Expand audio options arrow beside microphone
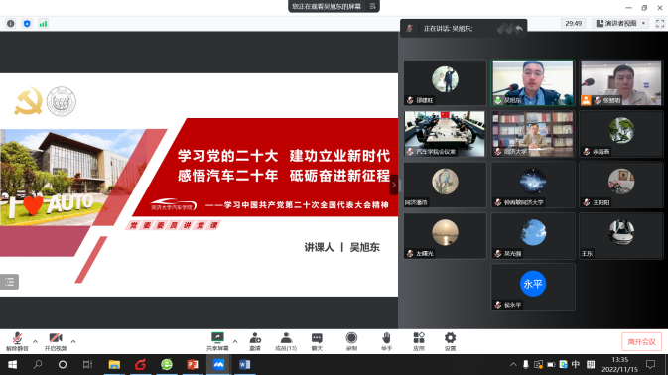Image resolution: width=668 pixels, height=375 pixels. 35,341
